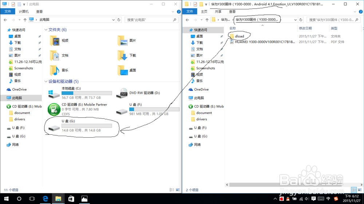Switch to large icons view in left window
This screenshot has height=204, width=364.
coord(178,190)
